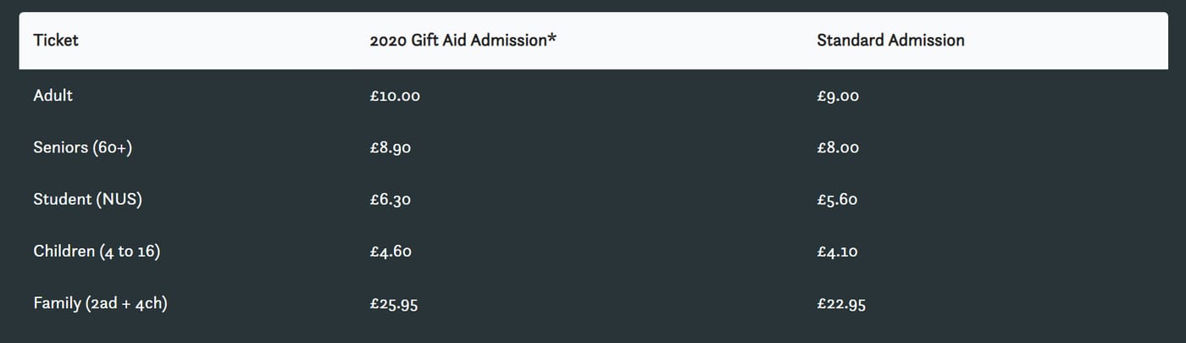1186x343 pixels.
Task: Select the £4.60 Children Gift Aid price
Action: [x=391, y=252]
